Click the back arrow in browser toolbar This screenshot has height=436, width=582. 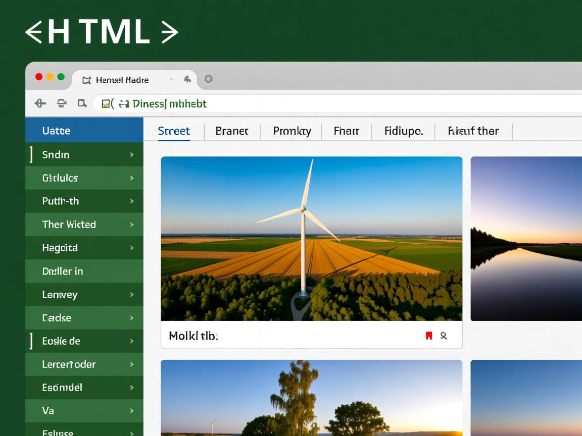coord(40,103)
